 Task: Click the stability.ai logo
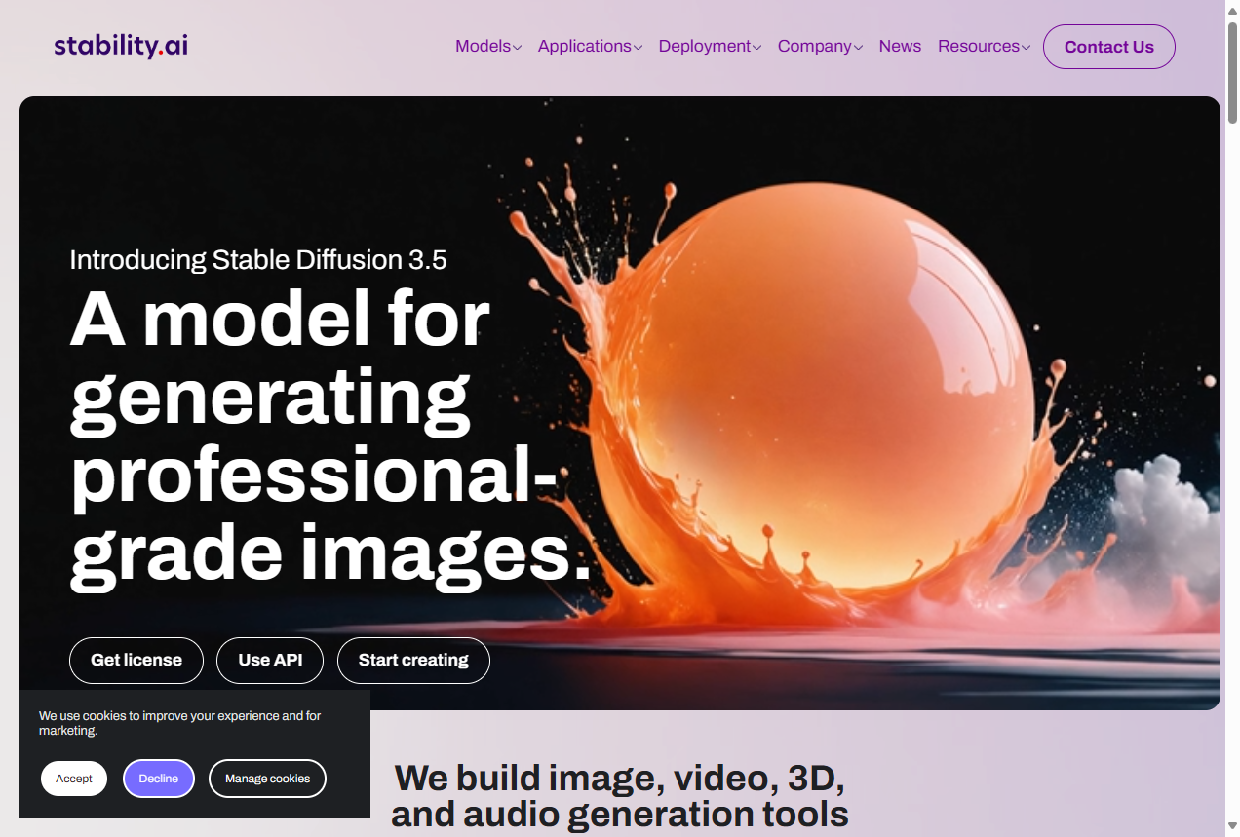pyautogui.click(x=121, y=46)
